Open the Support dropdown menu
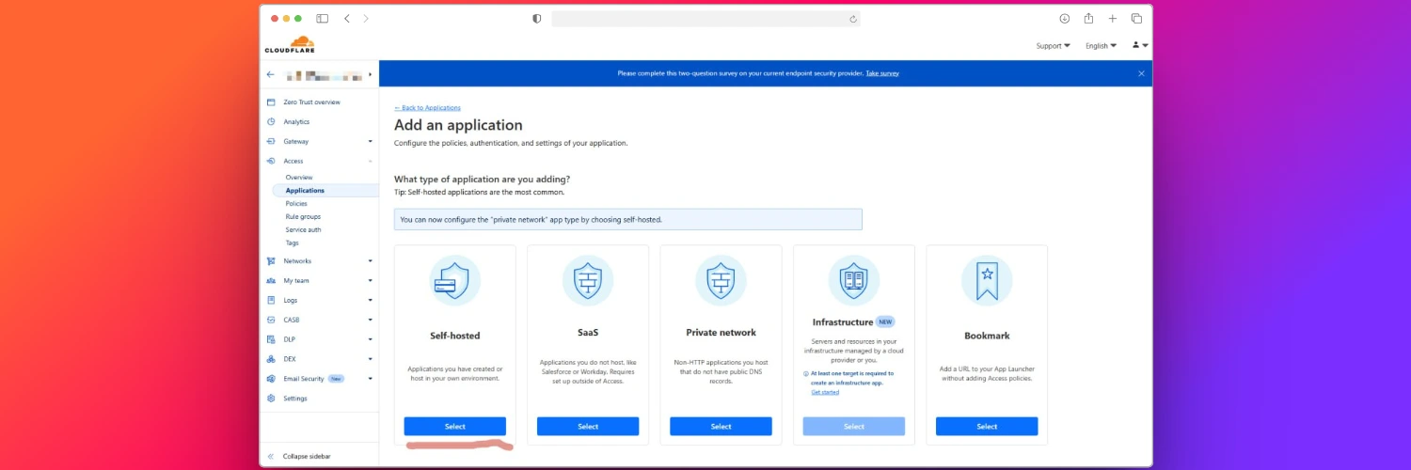This screenshot has height=470, width=1411. click(1054, 46)
